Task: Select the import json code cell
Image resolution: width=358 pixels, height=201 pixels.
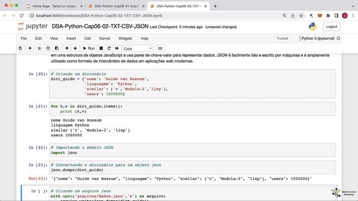Action: (x=192, y=150)
